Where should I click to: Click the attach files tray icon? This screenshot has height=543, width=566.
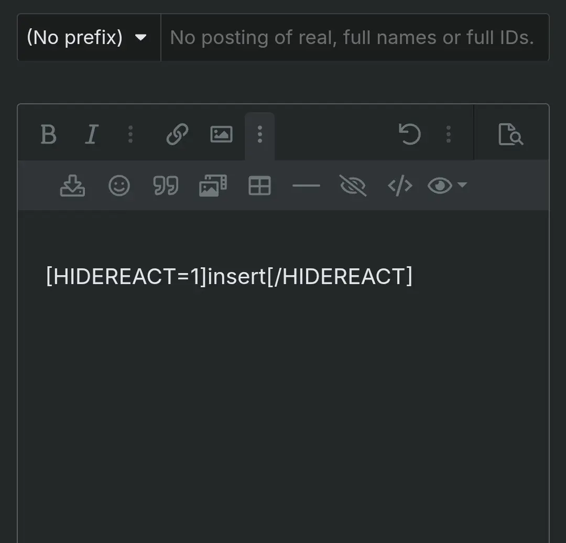pos(72,186)
